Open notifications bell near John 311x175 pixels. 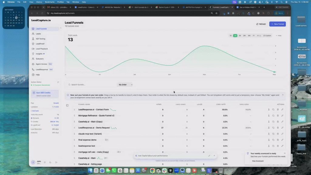45,162
